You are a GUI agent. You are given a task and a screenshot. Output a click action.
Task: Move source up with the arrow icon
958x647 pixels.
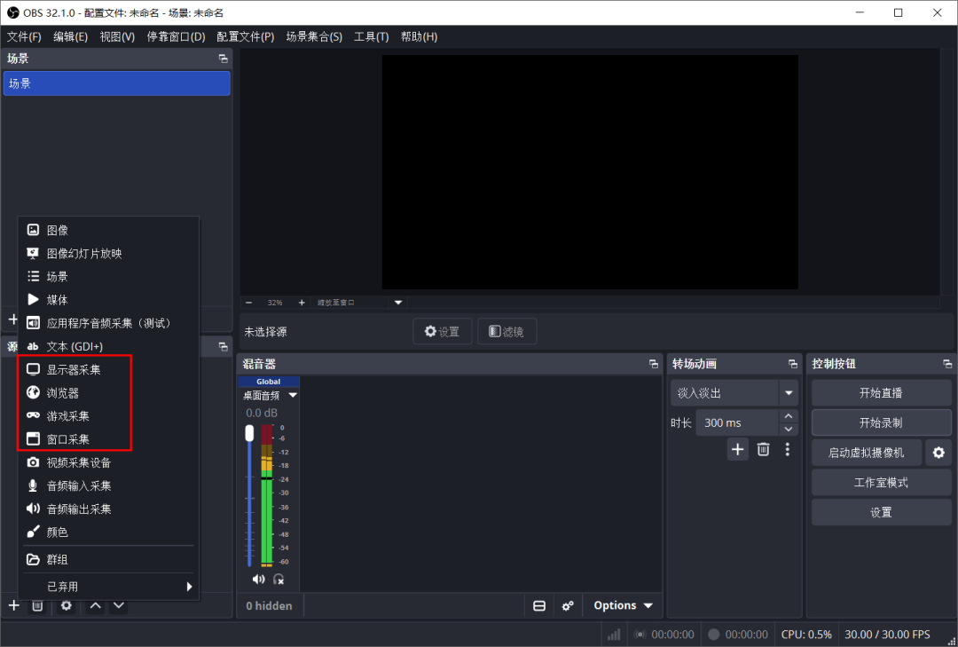click(x=95, y=605)
